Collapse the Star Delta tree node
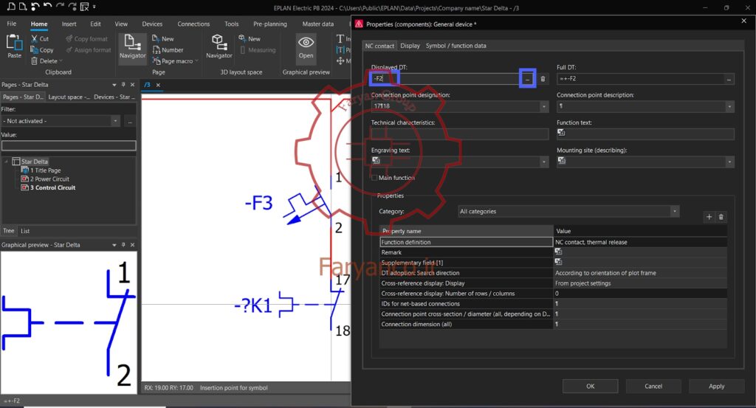This screenshot has height=408, width=756. [6, 162]
